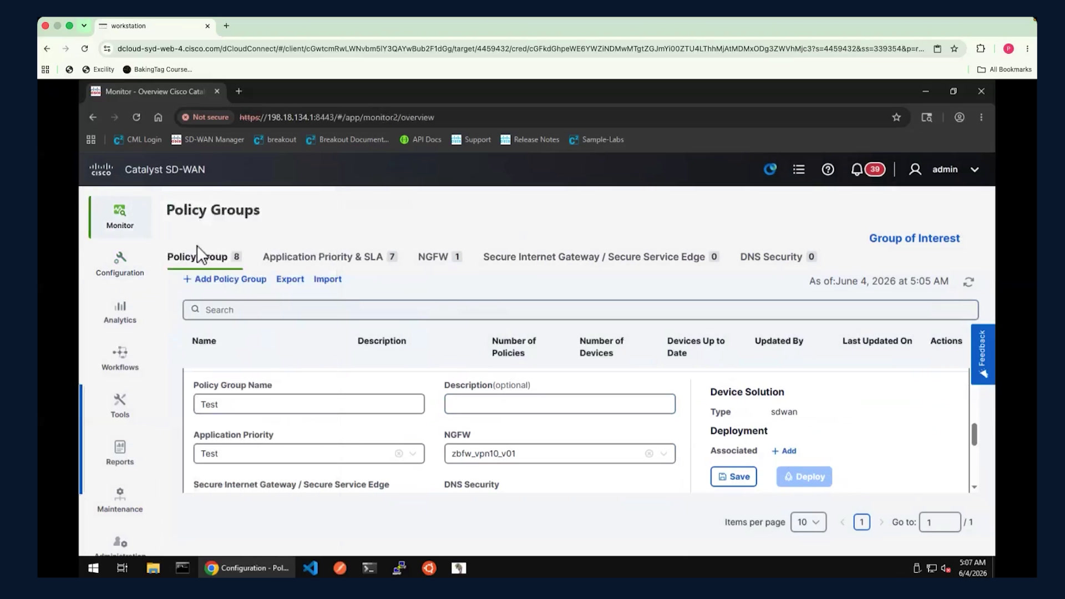Click the Export link

pos(290,279)
